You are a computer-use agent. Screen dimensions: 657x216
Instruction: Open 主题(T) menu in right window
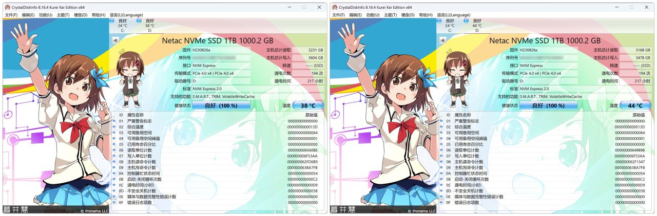(391, 15)
